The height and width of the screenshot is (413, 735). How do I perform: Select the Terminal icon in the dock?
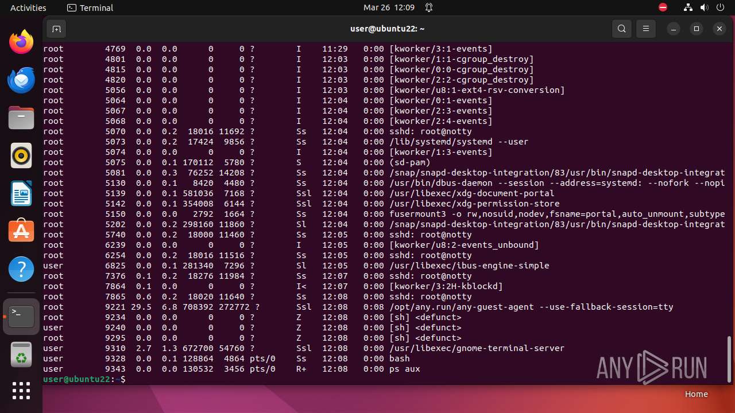pos(21,316)
